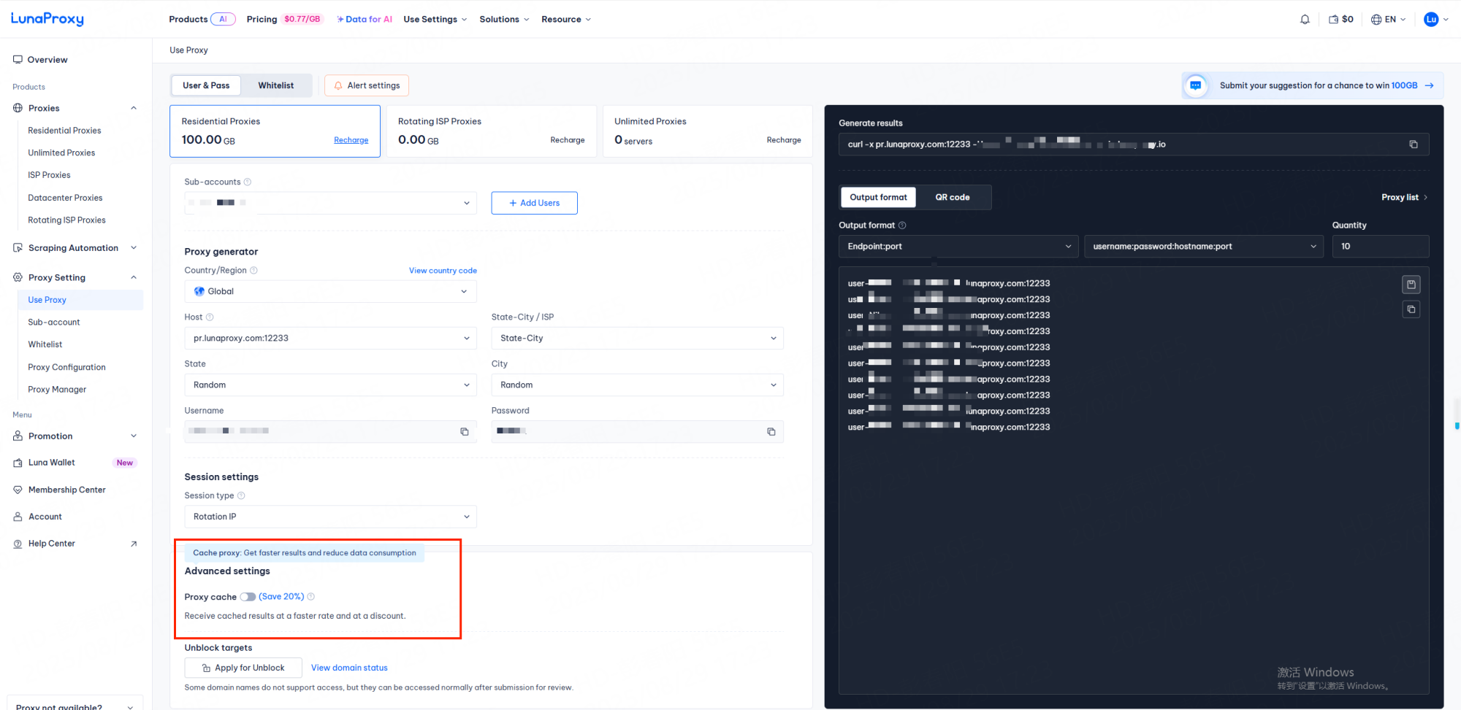Switch to the QR code tab

pos(952,198)
